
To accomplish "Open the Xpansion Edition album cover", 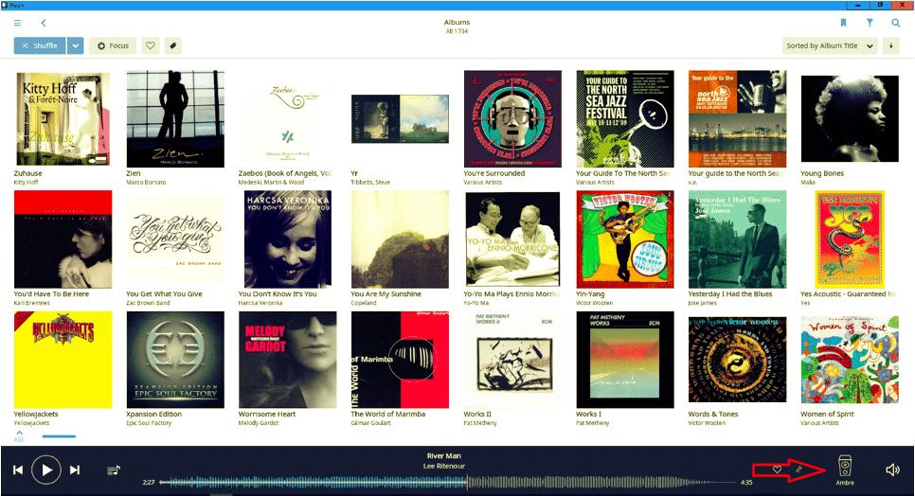I will [x=175, y=360].
